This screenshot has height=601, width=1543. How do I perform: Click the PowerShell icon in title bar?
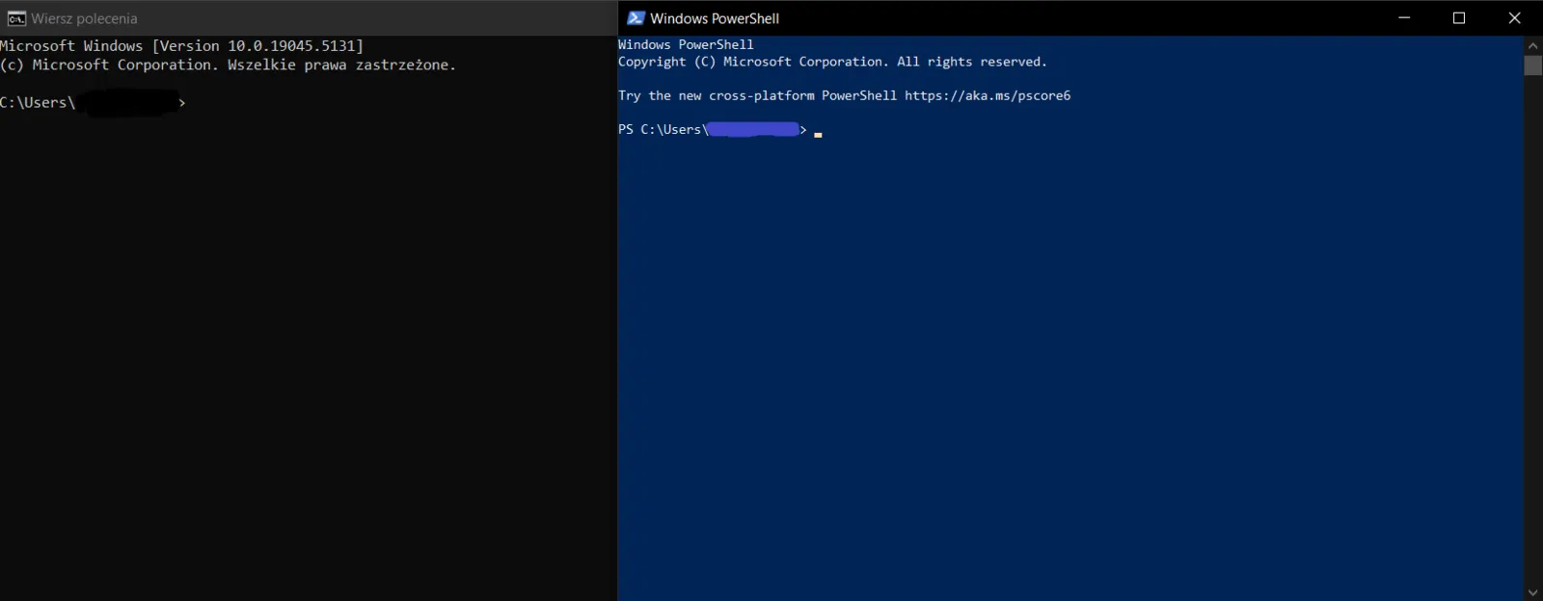636,18
